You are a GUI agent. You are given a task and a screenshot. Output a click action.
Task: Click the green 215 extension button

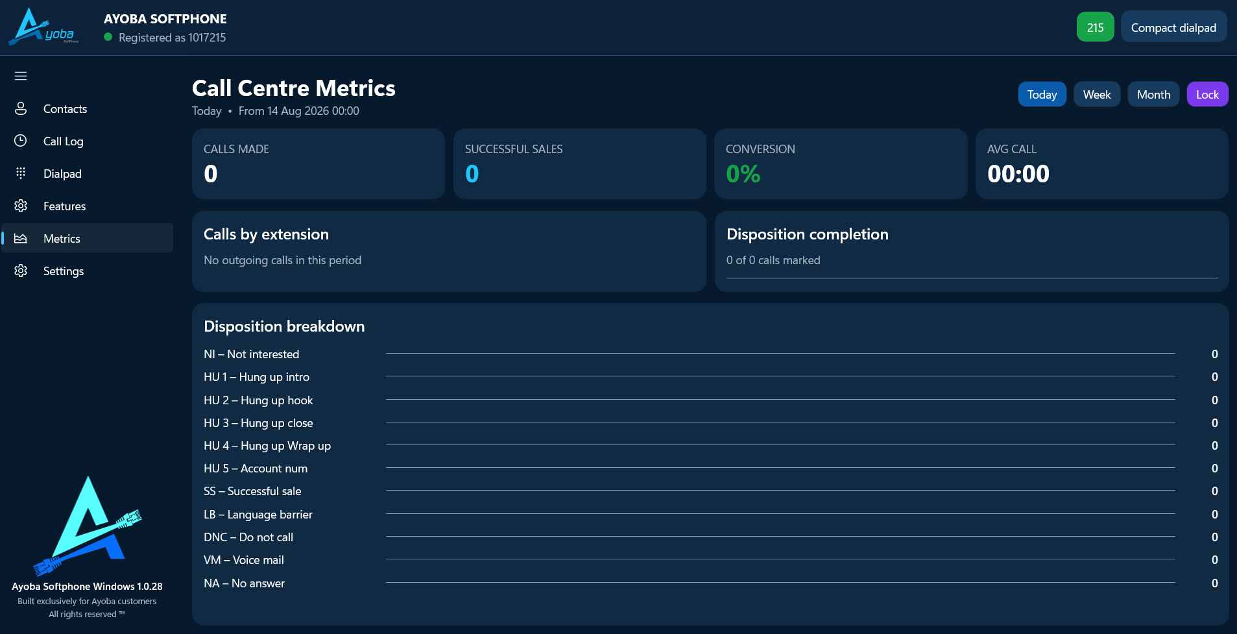[1095, 27]
